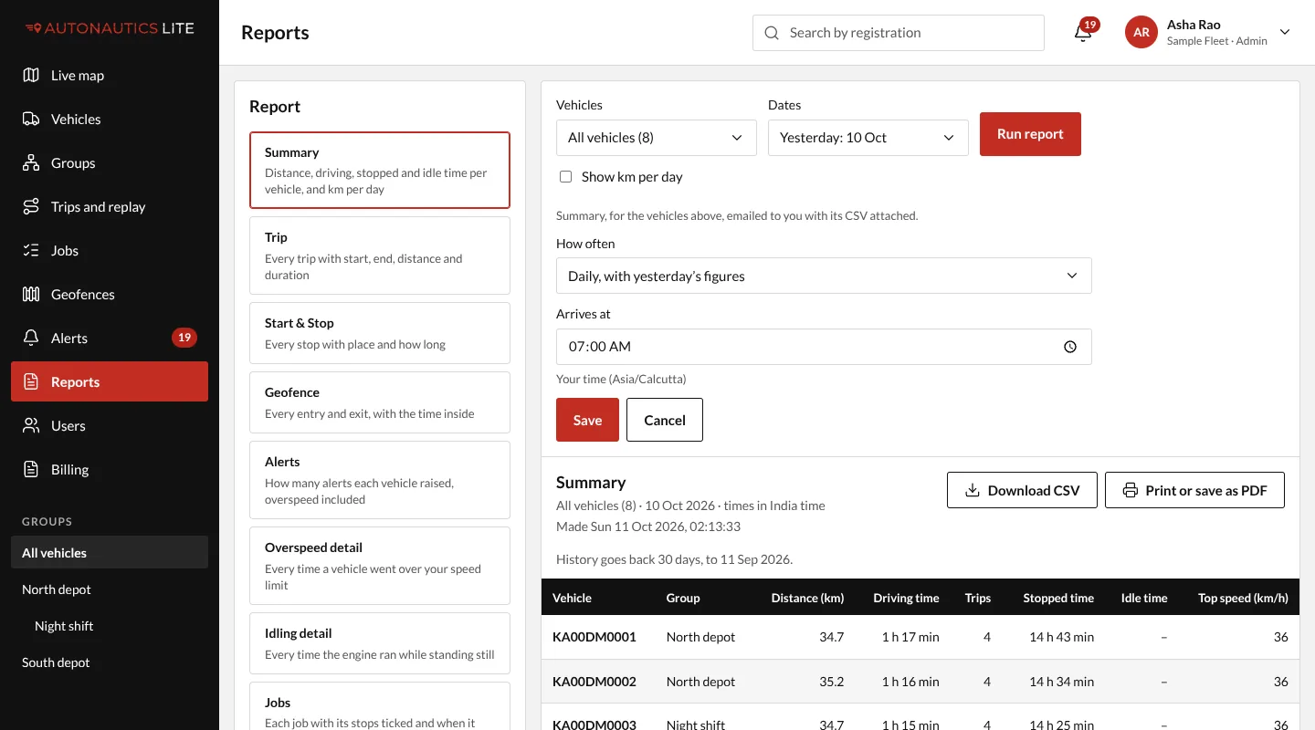This screenshot has height=730, width=1315.
Task: Open the Dates dropdown showing Yesterday: 10 Oct
Action: tap(868, 138)
